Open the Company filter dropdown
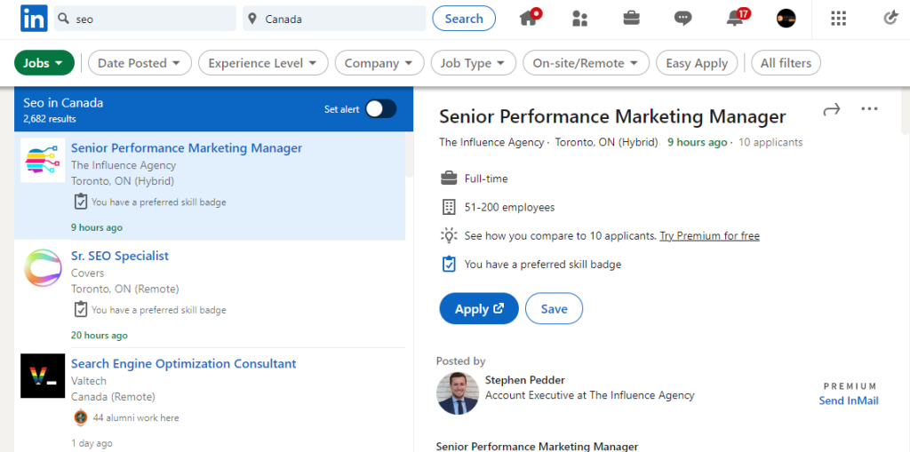Screen dimensions: 910x452 pos(379,63)
